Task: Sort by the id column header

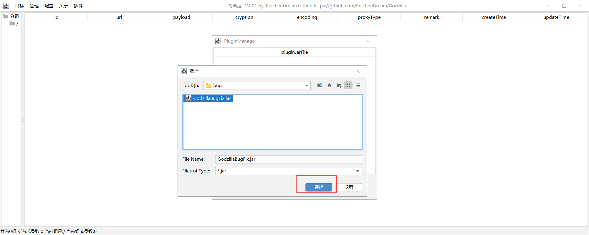Action: coord(56,17)
